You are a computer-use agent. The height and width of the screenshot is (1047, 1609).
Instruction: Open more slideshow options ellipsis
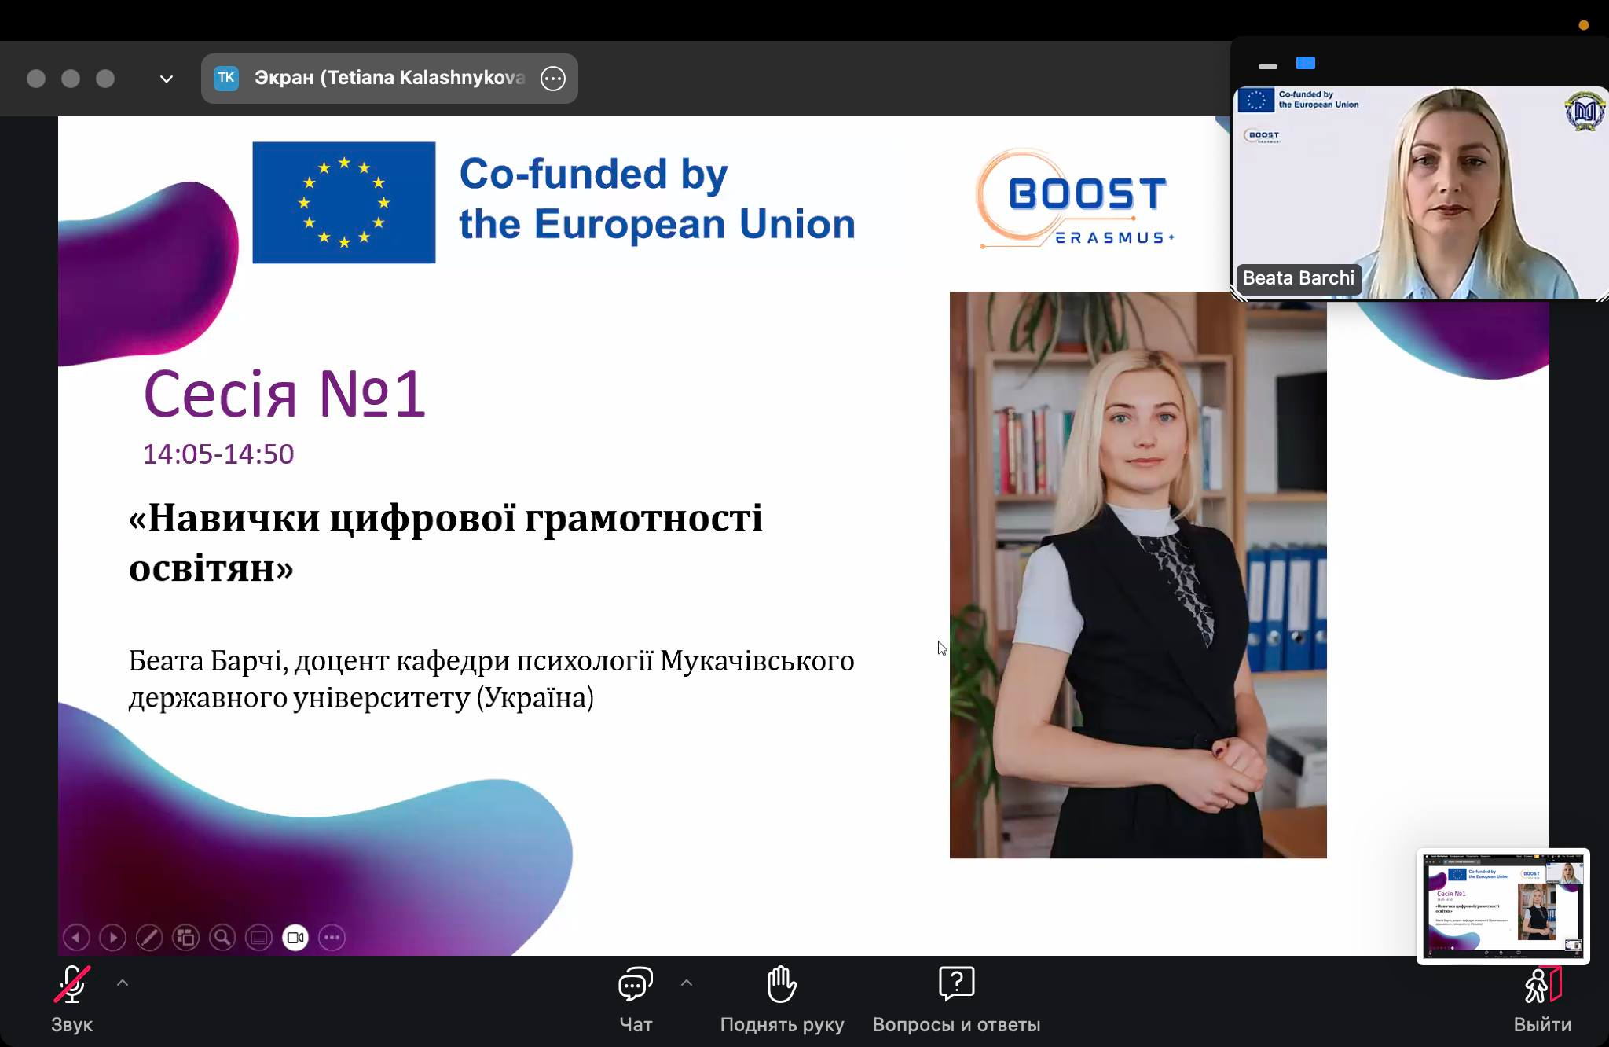[x=332, y=937]
